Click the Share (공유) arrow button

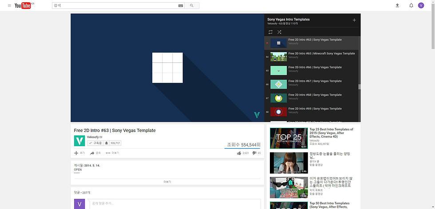point(95,153)
